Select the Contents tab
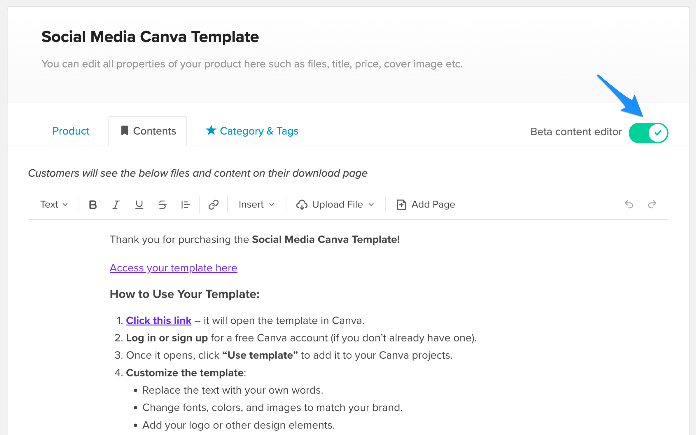This screenshot has width=696, height=435. (x=148, y=131)
